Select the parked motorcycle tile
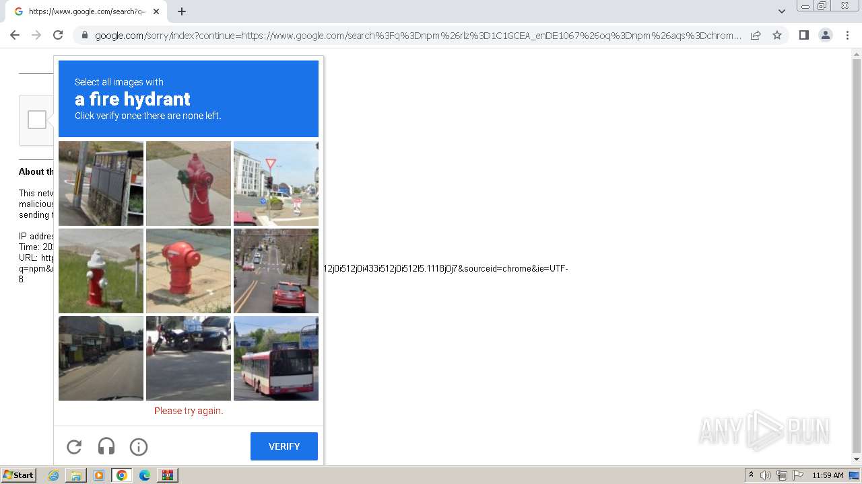Image resolution: width=862 pixels, height=484 pixels. point(189,358)
